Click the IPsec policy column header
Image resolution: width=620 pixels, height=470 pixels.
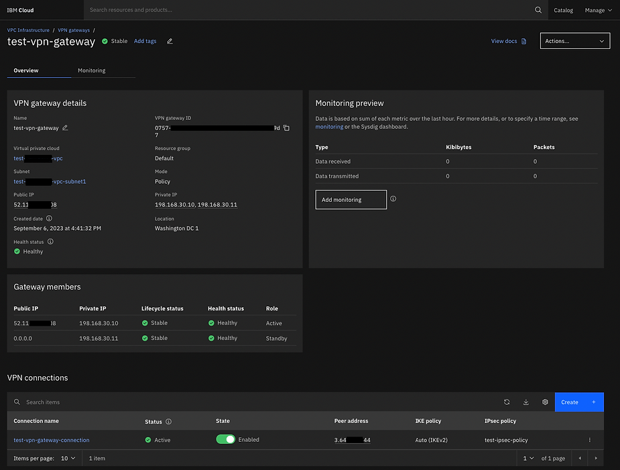pos(500,421)
